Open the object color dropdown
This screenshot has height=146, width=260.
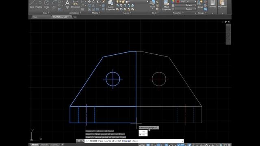coord(195,2)
